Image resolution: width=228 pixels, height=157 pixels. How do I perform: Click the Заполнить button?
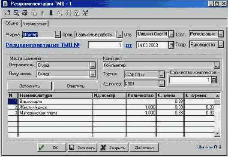pos(30,86)
